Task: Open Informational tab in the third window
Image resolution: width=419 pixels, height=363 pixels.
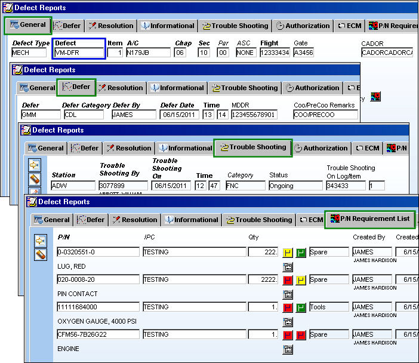Action: pos(185,148)
